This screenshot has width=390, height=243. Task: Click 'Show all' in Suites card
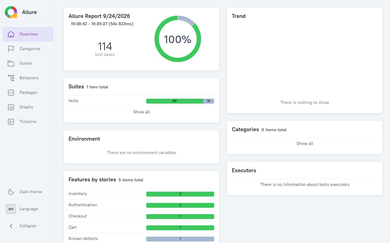click(x=141, y=112)
